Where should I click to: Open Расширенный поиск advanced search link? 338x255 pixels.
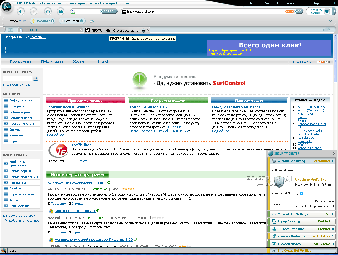coord(18,85)
